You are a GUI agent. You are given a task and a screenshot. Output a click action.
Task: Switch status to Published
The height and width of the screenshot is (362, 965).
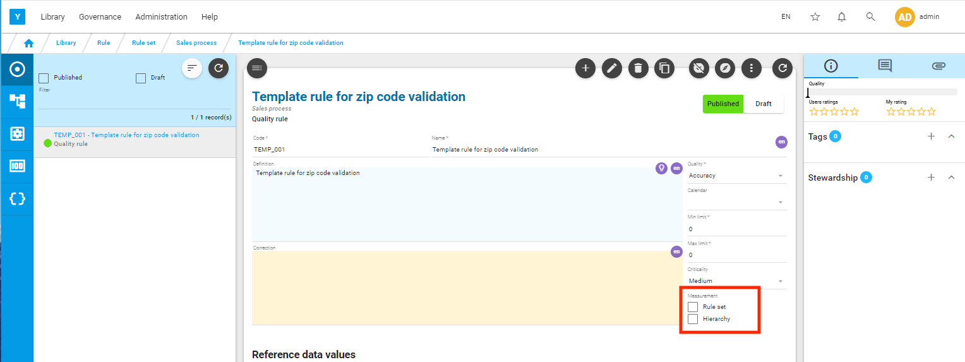723,104
